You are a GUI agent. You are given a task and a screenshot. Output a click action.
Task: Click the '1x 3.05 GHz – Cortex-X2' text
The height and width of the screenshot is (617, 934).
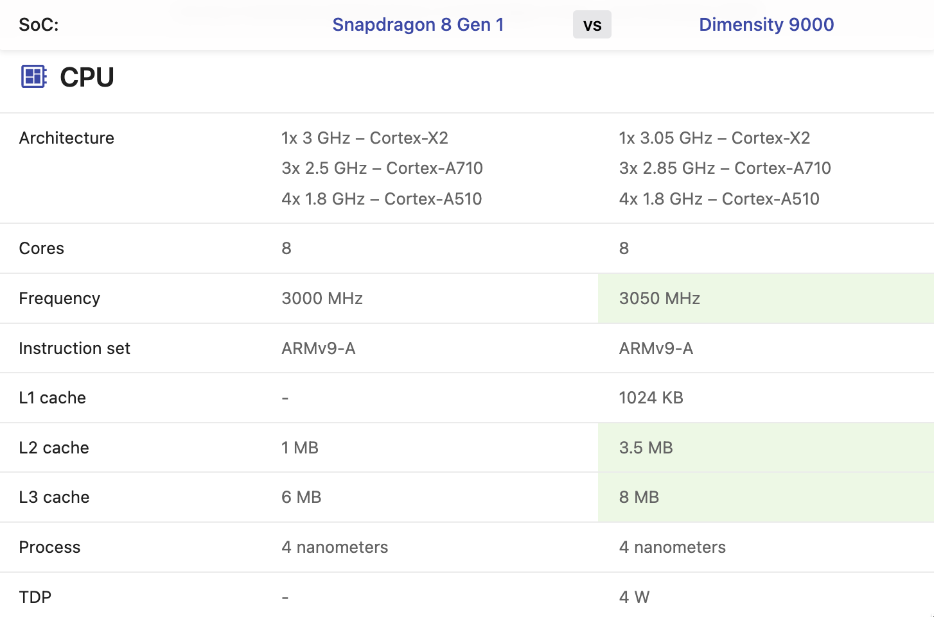click(x=714, y=138)
